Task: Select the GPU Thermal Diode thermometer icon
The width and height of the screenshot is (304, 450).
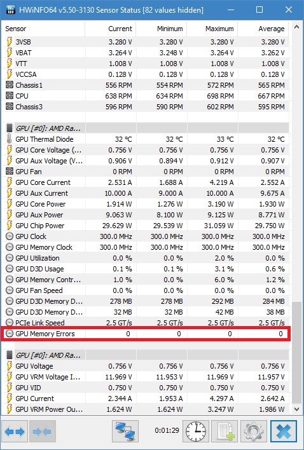Action: [10, 139]
